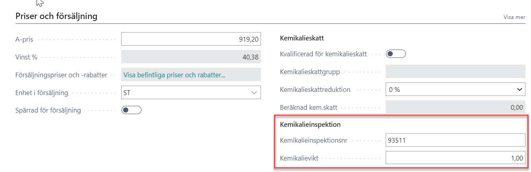Click the Visa mer link

tap(514, 17)
